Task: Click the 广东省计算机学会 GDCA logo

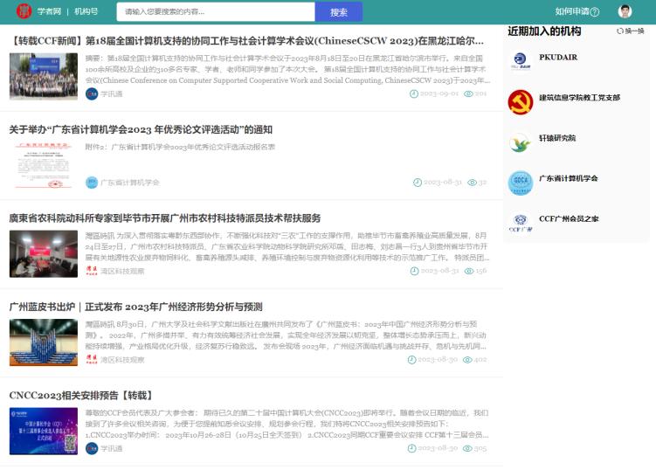Action: [x=521, y=183]
